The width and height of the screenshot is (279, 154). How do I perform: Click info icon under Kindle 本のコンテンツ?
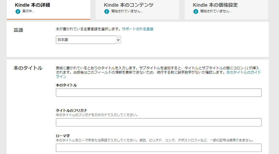107,11
